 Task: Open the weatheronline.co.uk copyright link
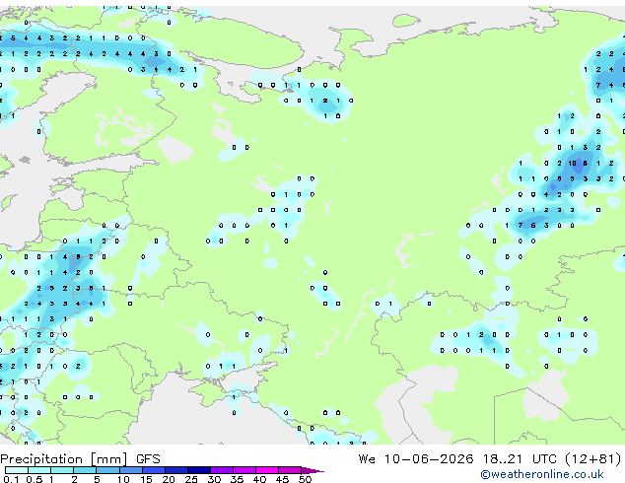point(542,474)
